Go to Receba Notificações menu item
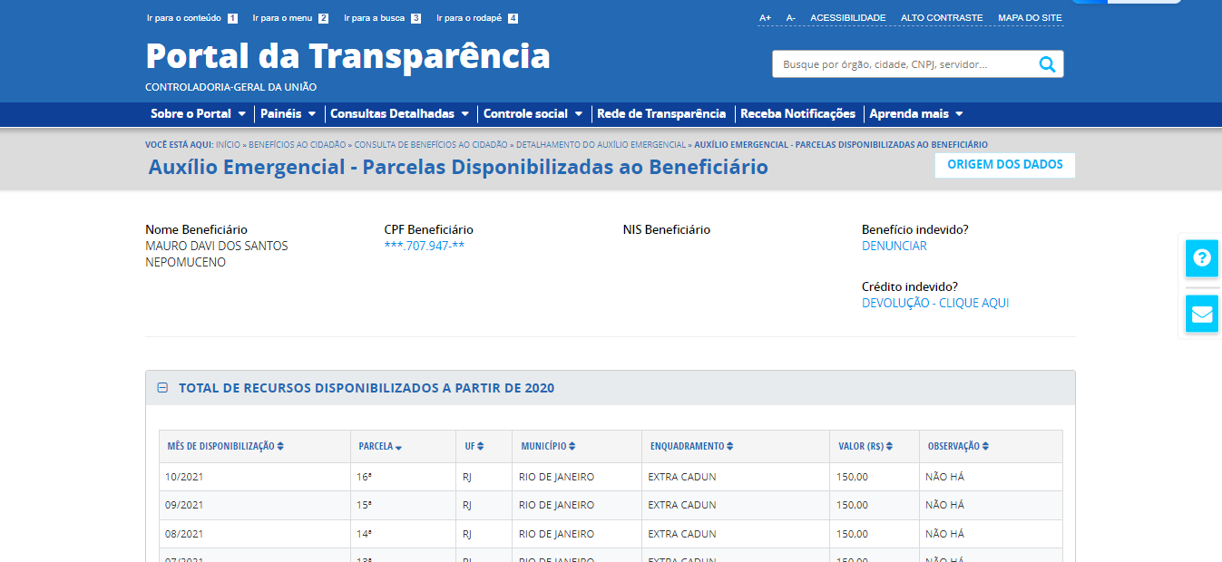Viewport: 1222px width, 562px height. pyautogui.click(x=797, y=114)
